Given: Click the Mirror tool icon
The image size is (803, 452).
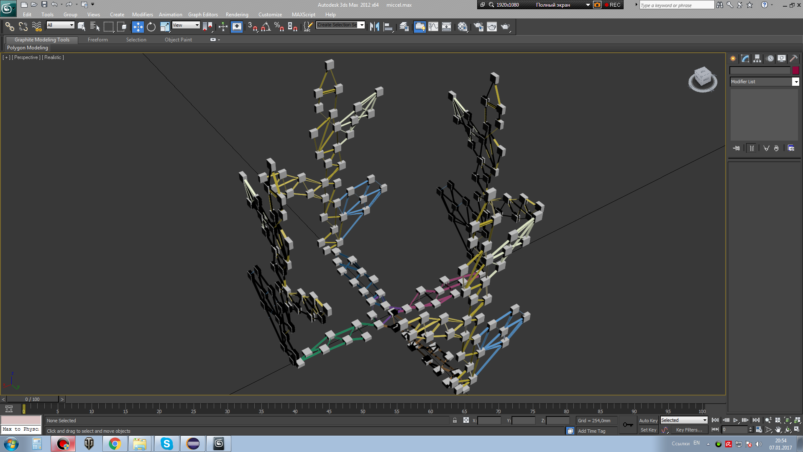Looking at the screenshot, I should [374, 27].
